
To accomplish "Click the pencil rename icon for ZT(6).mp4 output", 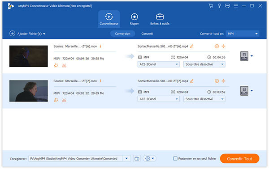I will click(191, 46).
